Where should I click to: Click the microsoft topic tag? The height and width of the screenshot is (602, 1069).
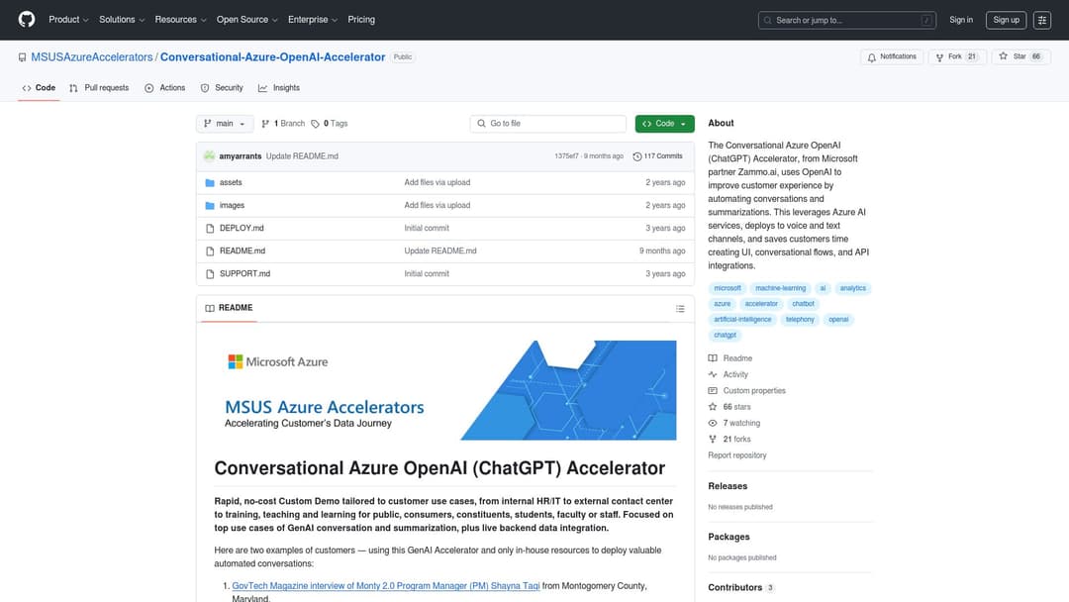coord(728,288)
